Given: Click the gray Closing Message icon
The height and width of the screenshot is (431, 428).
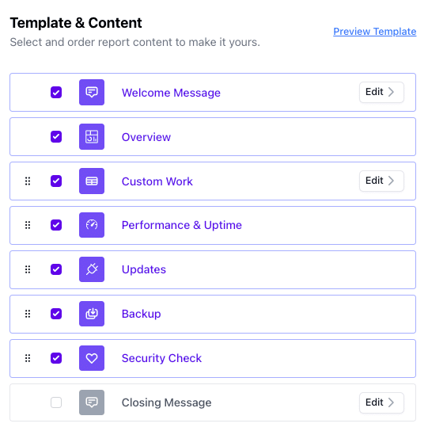Looking at the screenshot, I should pos(92,402).
